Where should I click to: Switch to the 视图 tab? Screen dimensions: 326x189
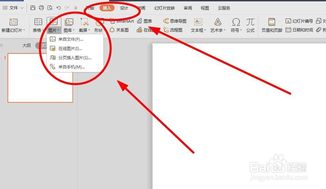coord(205,8)
